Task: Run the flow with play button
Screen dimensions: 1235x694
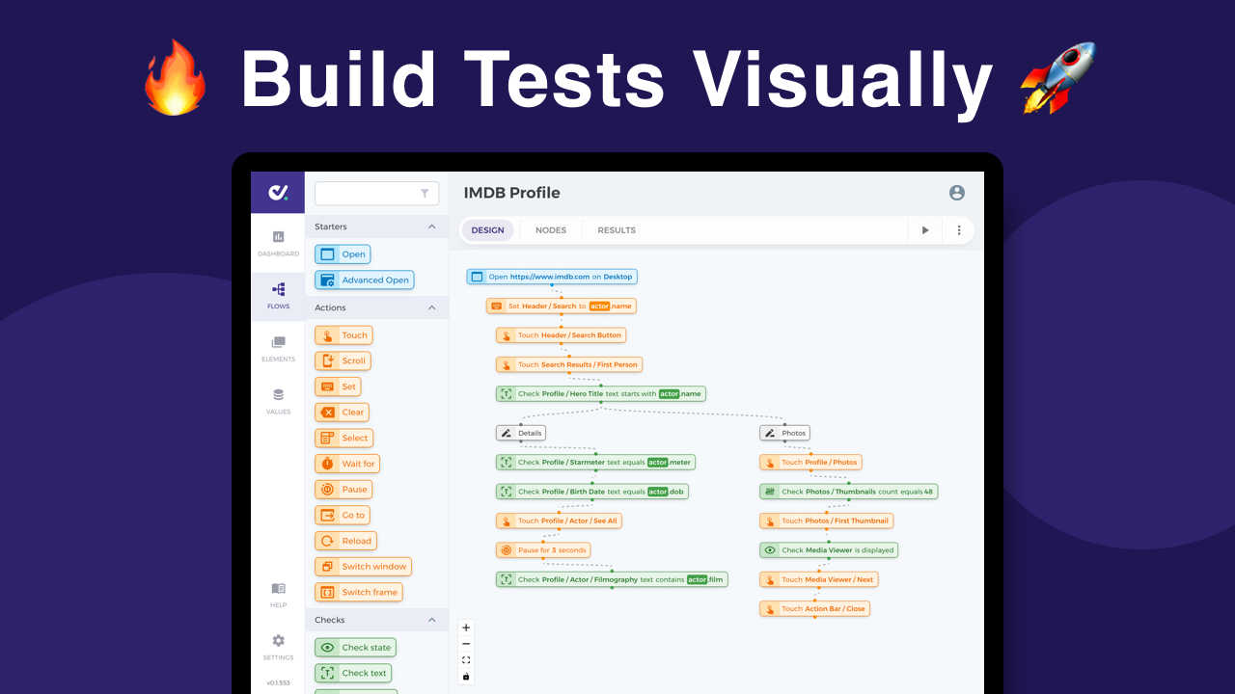Action: [x=925, y=230]
